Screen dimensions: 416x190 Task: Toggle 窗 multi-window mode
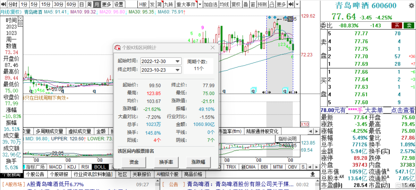(x=253, y=4)
